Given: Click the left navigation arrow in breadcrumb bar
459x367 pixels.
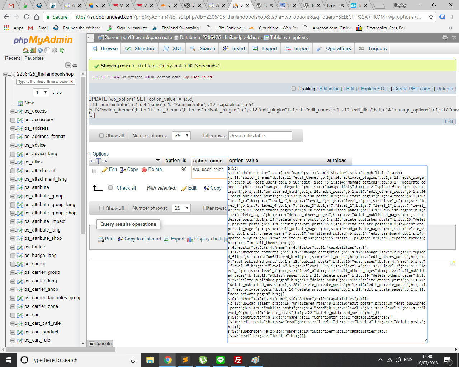Looking at the screenshot, I should (90, 38).
